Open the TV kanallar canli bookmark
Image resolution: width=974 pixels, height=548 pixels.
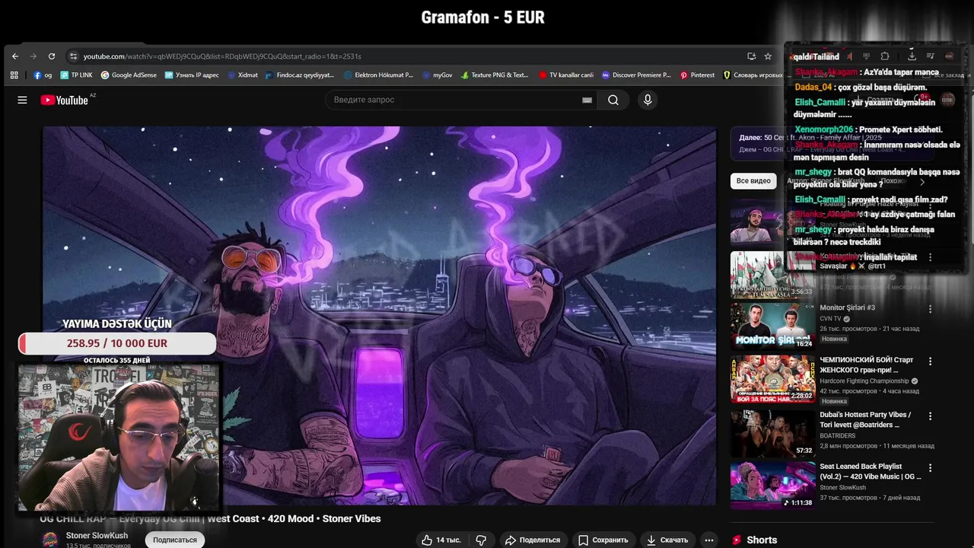pos(565,75)
